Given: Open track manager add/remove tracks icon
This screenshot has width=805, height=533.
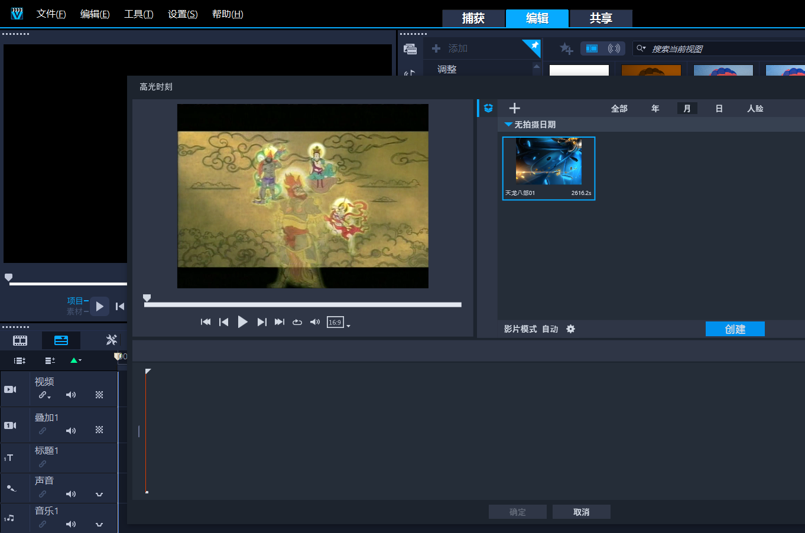Looking at the screenshot, I should [50, 360].
